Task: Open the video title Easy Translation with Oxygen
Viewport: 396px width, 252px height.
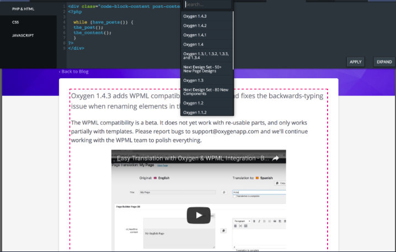Action: click(x=192, y=158)
